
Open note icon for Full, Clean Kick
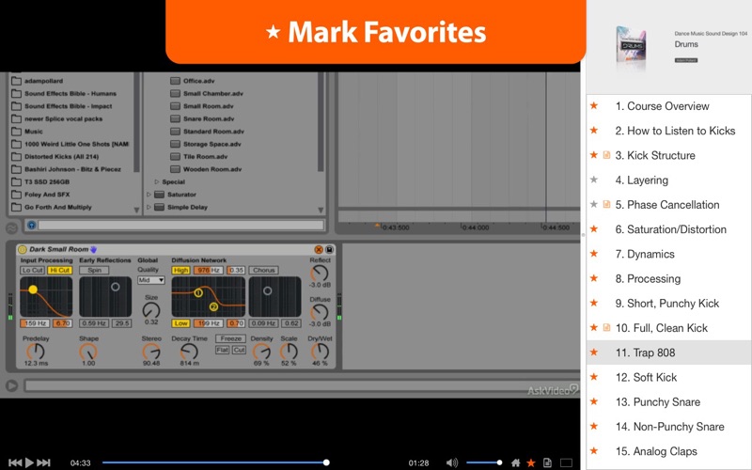click(x=606, y=327)
